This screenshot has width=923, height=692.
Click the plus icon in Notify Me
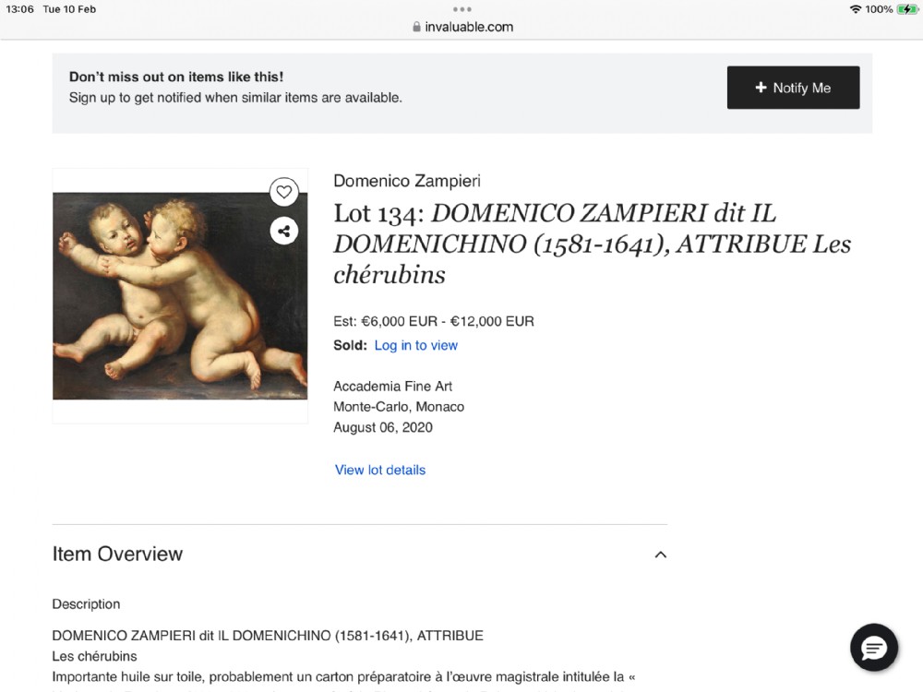761,87
